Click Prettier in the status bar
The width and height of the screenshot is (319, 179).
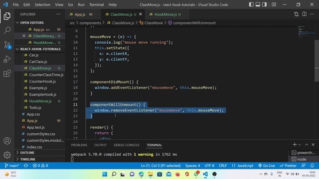click(288, 166)
